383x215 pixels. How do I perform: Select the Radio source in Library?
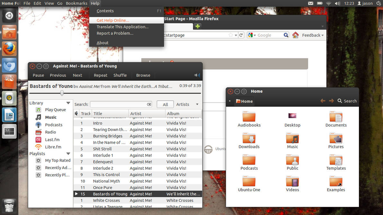[50, 132]
